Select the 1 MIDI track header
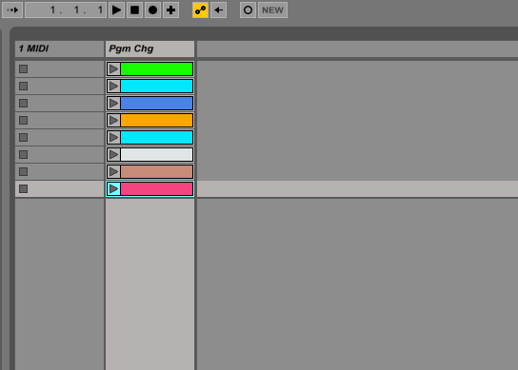The width and height of the screenshot is (518, 370). coord(59,49)
